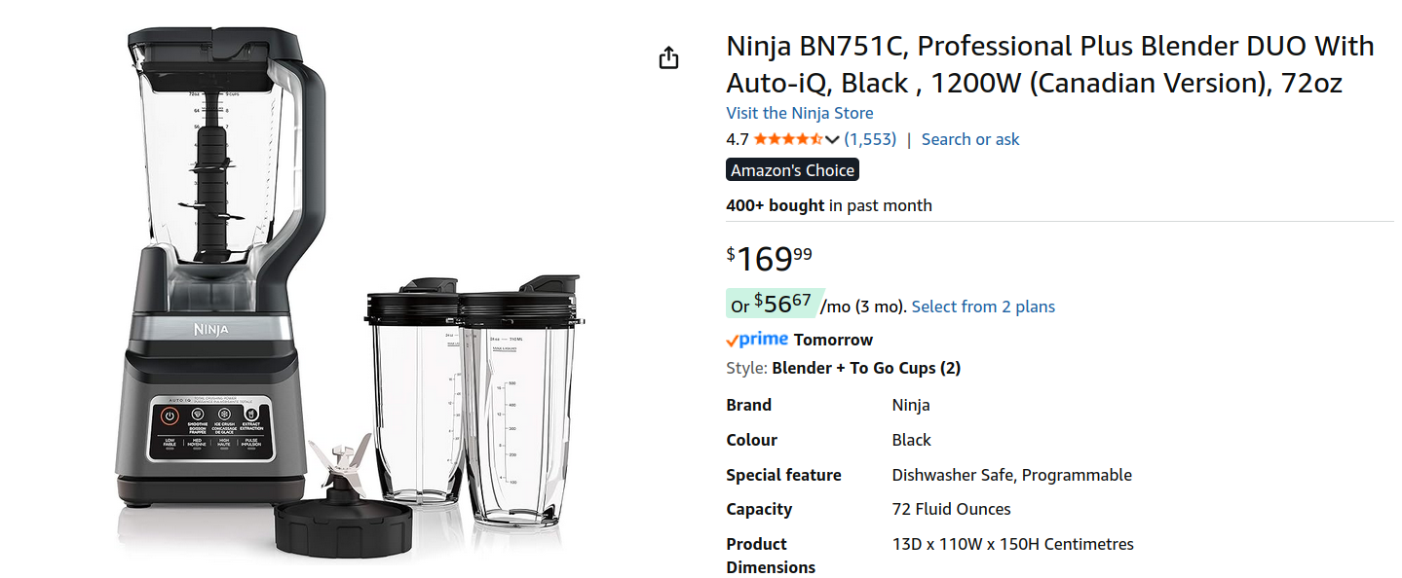Click the "Blender + To Go Cups (2)" style text
The width and height of the screenshot is (1402, 578).
[866, 368]
